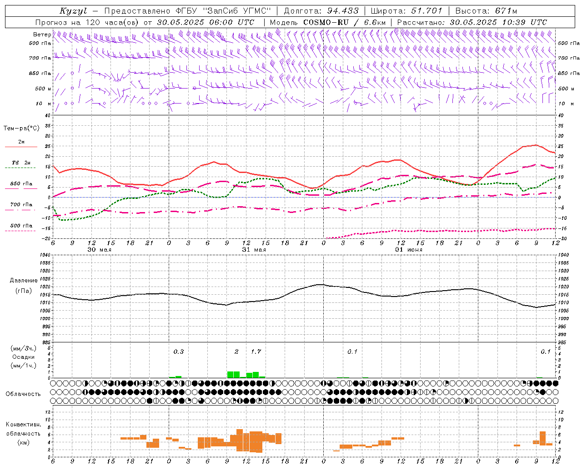Click the 'Ветер' wind panel label
Image resolution: width=582 pixels, height=465 pixels.
coord(42,35)
